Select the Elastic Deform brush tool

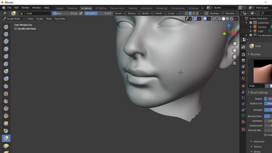(x=6, y=146)
